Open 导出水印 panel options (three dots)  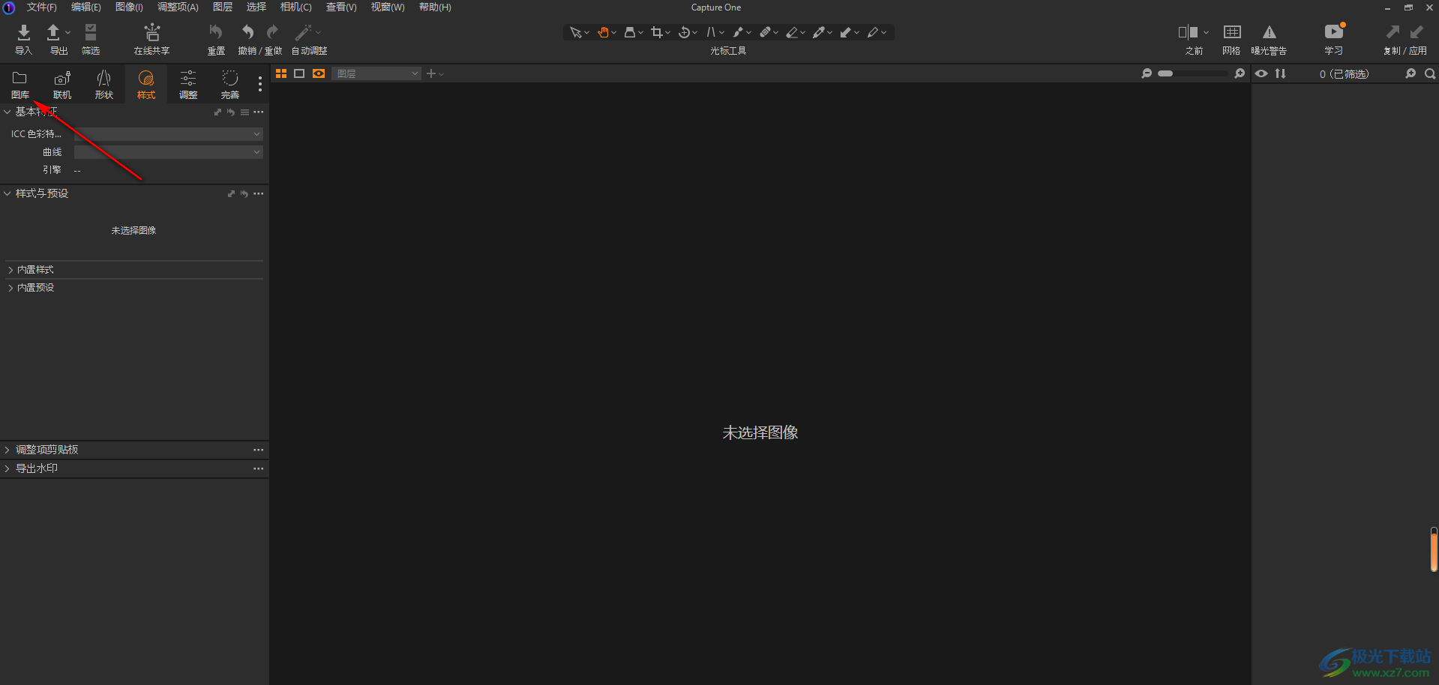point(258,468)
